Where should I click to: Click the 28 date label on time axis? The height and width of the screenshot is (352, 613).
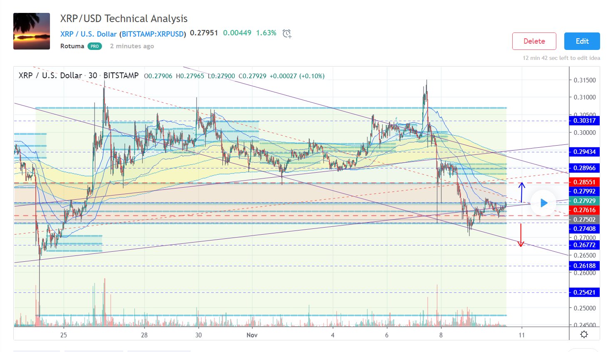pyautogui.click(x=144, y=335)
